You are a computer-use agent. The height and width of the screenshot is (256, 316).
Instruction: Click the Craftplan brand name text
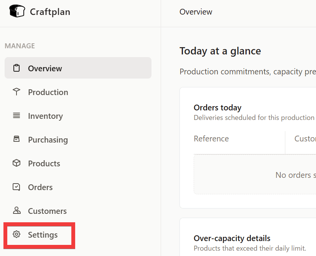(x=50, y=12)
